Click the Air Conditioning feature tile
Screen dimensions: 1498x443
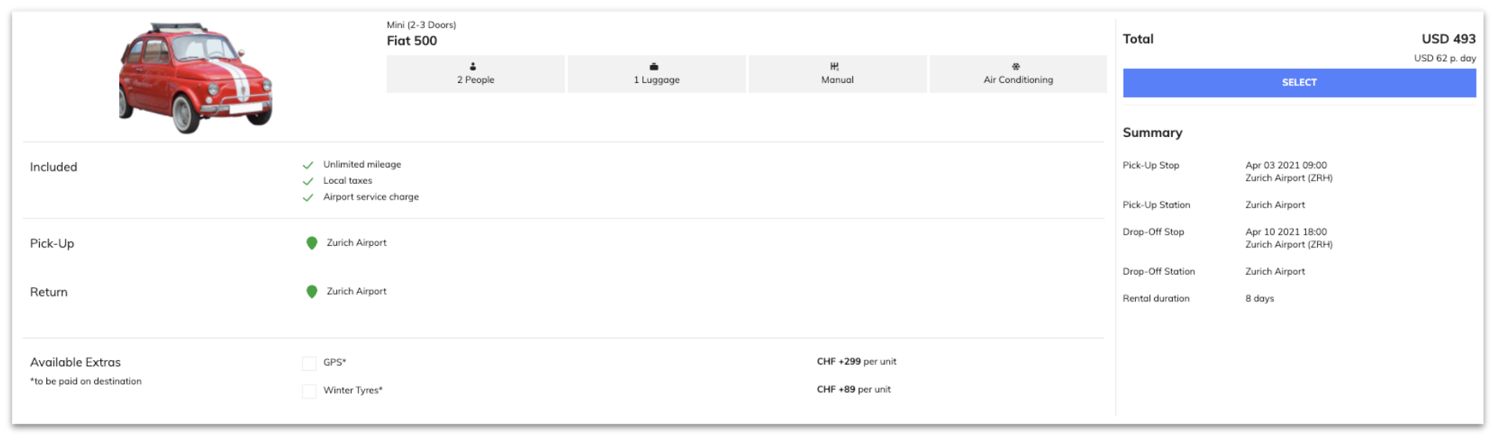click(1018, 74)
